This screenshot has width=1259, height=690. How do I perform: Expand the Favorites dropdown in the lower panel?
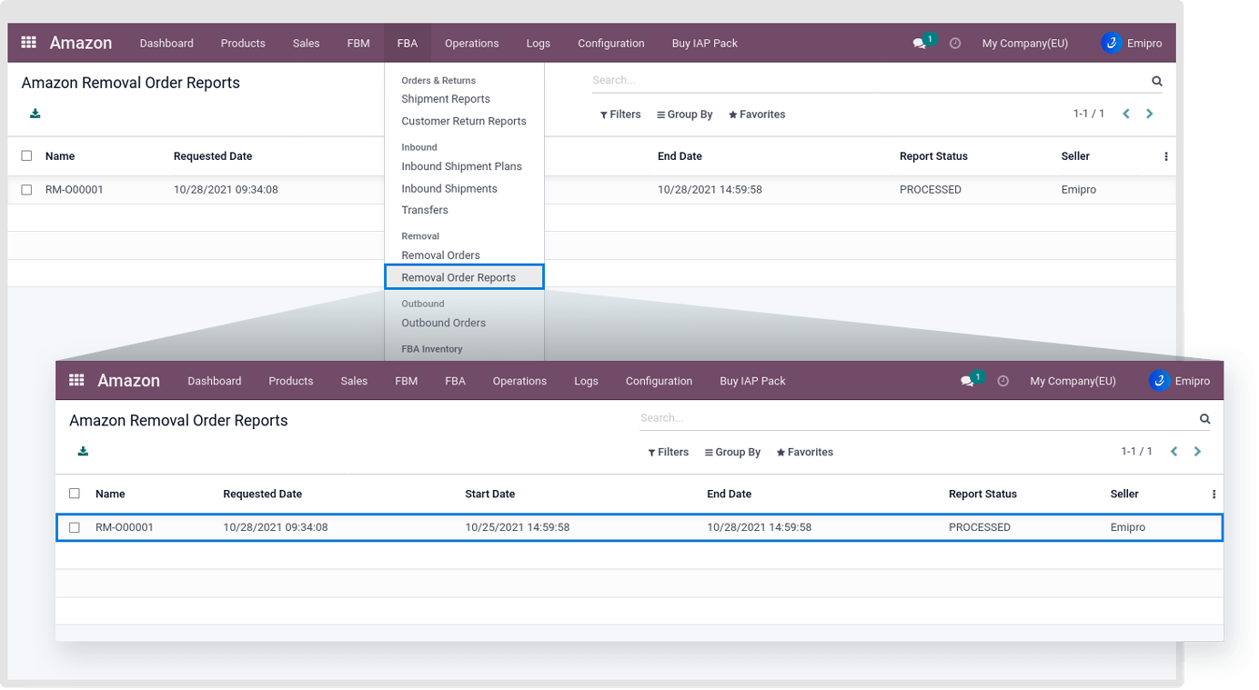(x=804, y=452)
